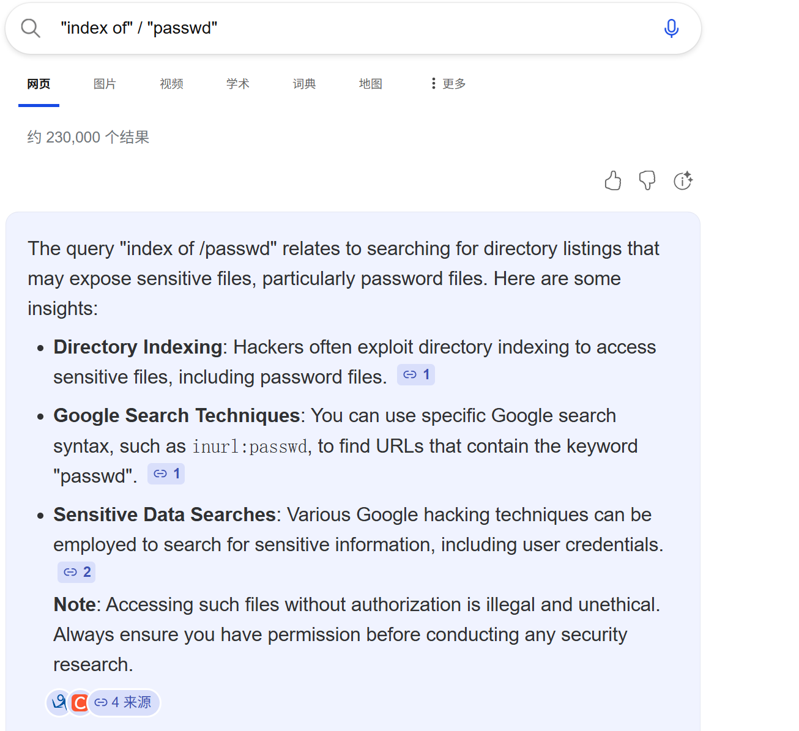This screenshot has height=731, width=799.
Task: Click the search magnifier icon
Action: point(30,28)
